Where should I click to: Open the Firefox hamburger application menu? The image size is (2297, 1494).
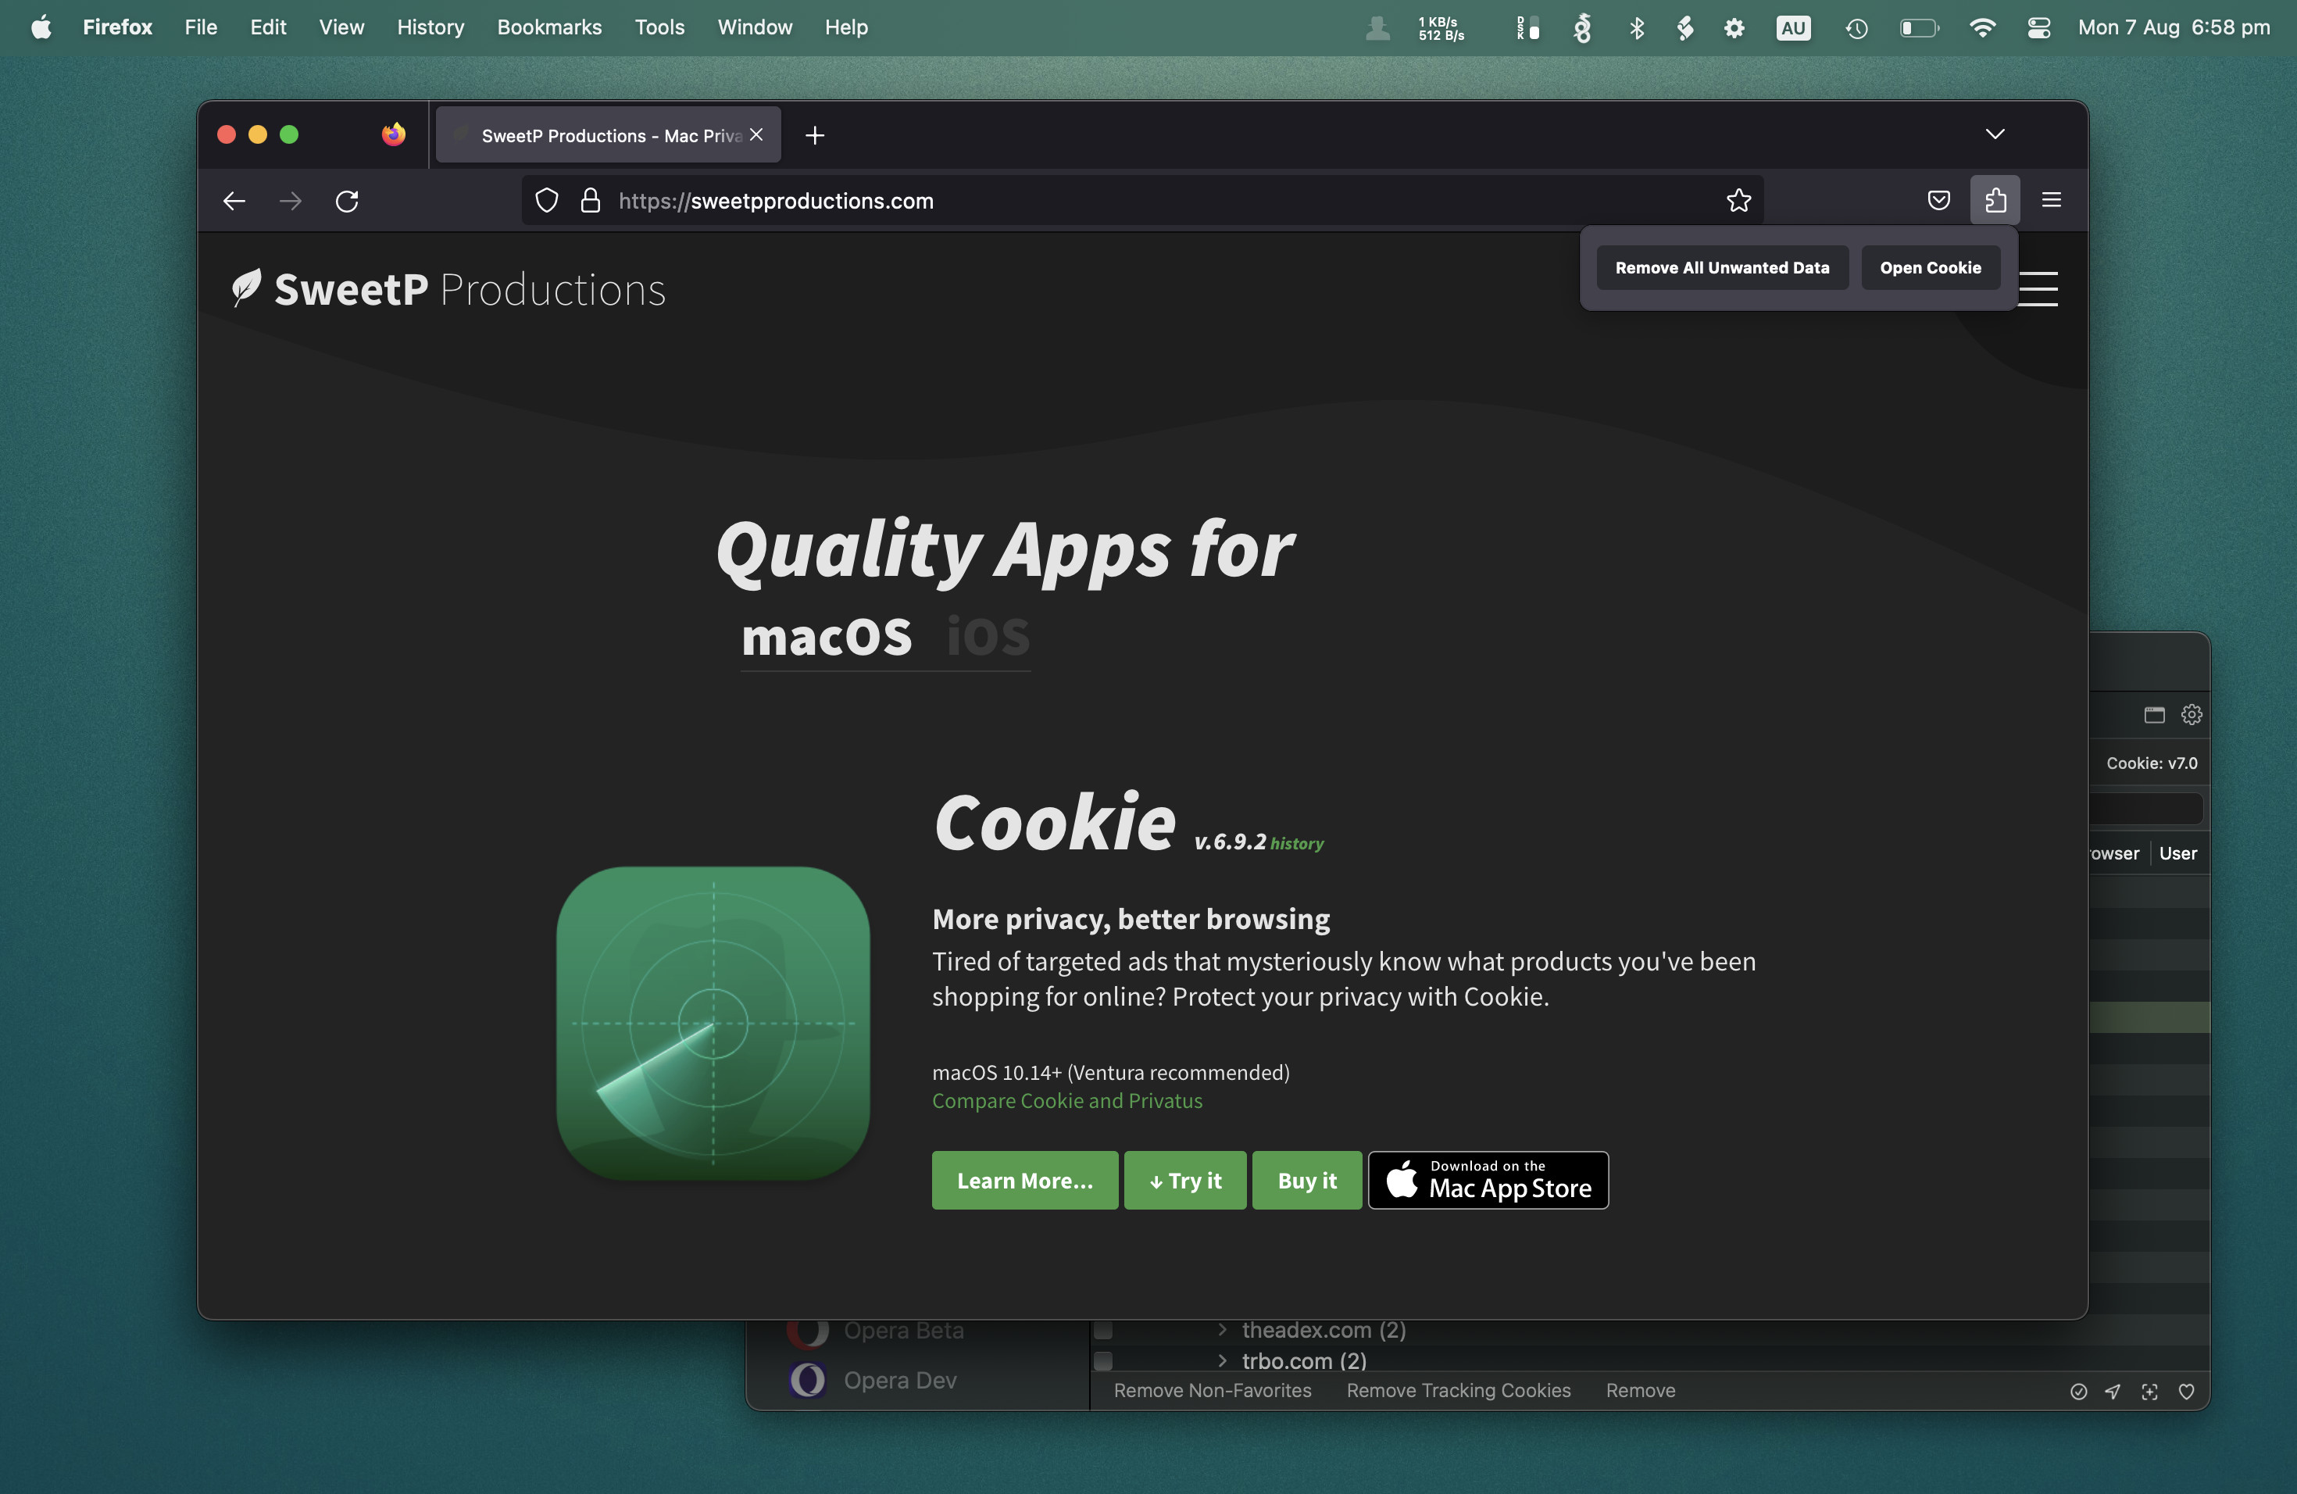coord(2051,200)
